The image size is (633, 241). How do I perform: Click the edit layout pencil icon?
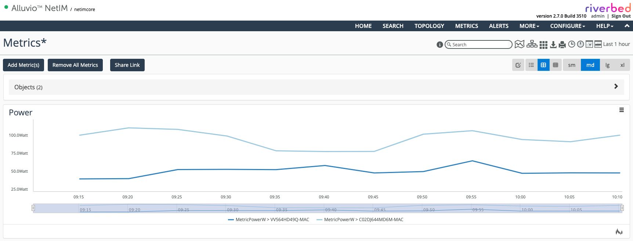point(518,65)
